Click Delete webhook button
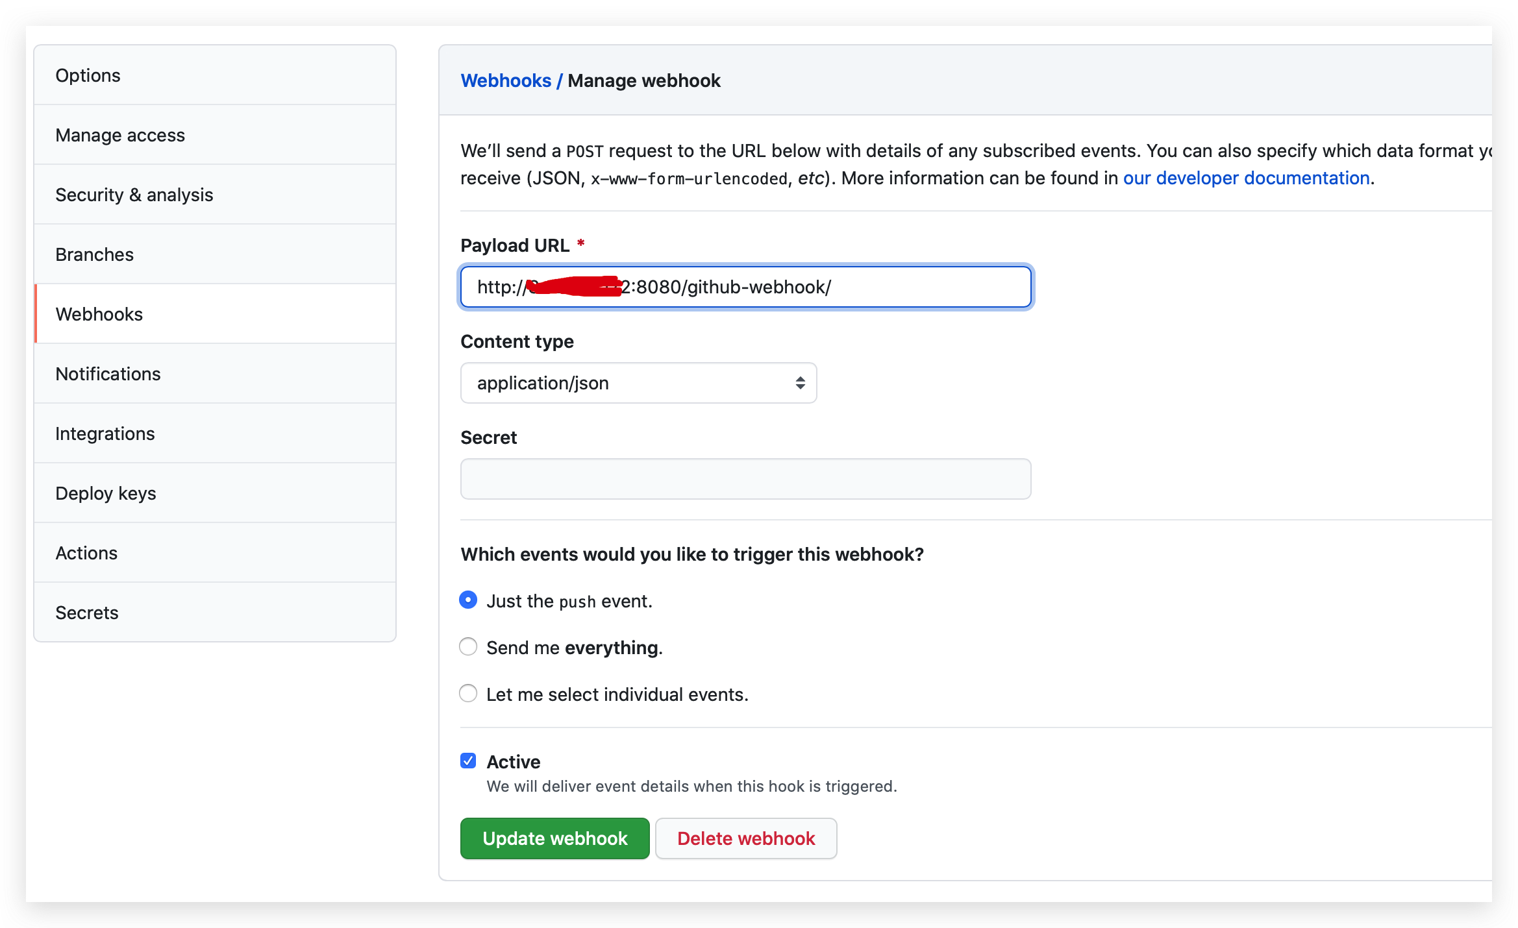The width and height of the screenshot is (1518, 928). click(x=746, y=838)
